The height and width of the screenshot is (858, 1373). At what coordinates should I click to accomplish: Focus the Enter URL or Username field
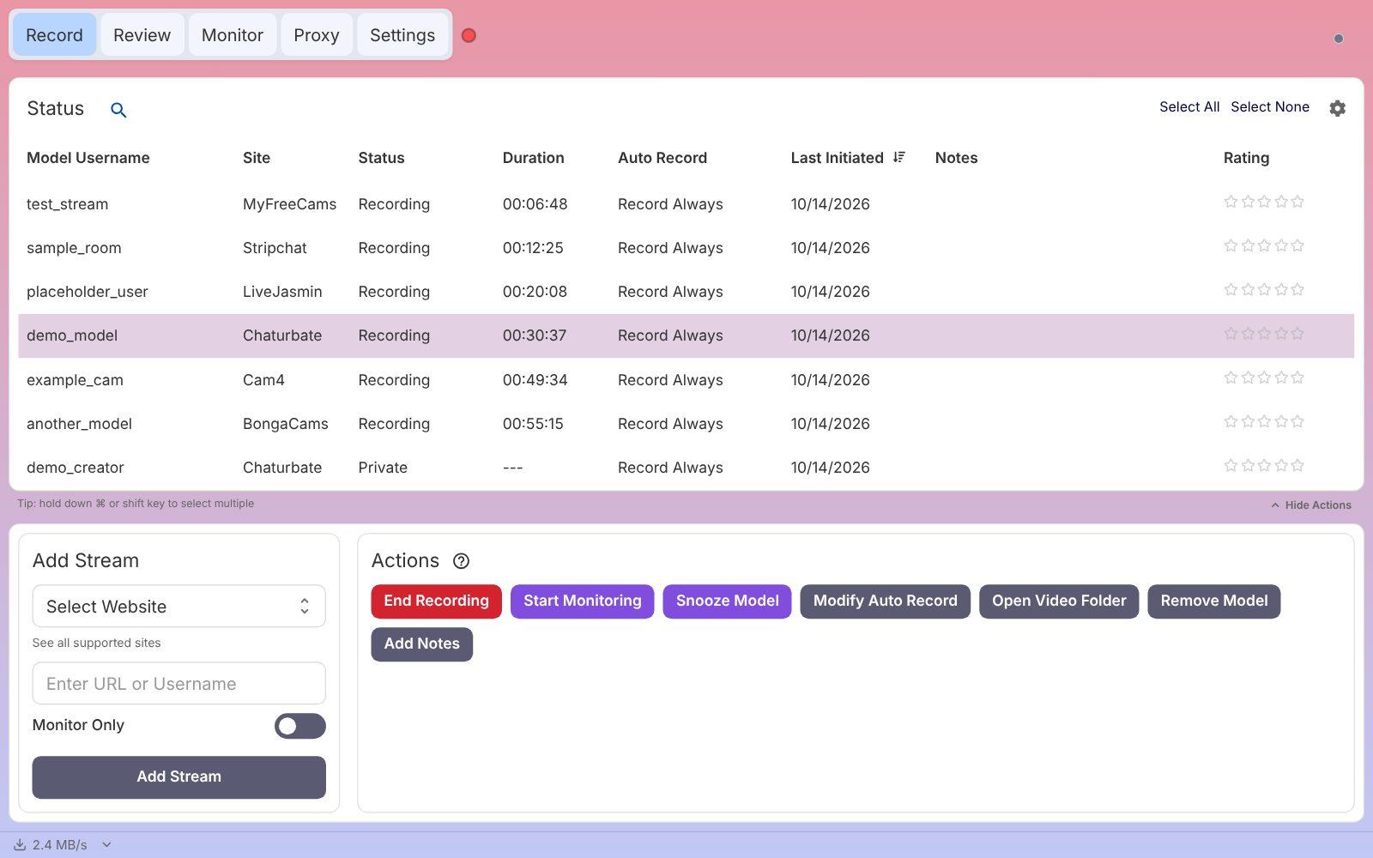click(x=178, y=684)
